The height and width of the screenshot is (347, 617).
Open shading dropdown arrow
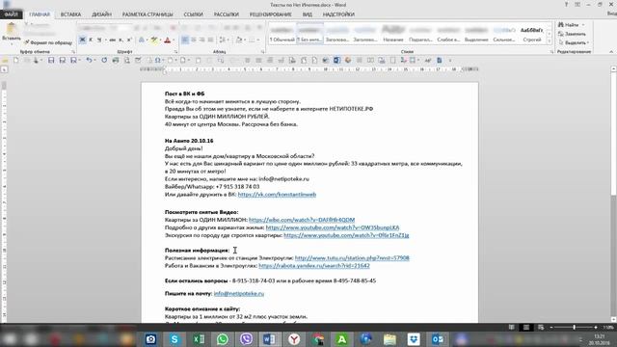point(244,40)
